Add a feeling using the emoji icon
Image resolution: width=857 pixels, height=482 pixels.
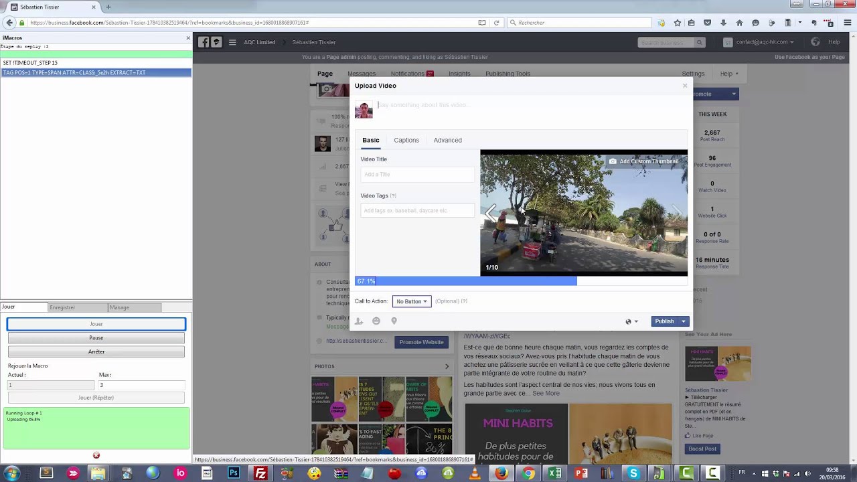click(x=376, y=321)
